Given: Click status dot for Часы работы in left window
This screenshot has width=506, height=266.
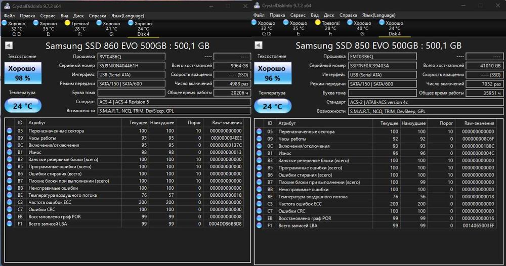Looking at the screenshot, I should pos(9,138).
